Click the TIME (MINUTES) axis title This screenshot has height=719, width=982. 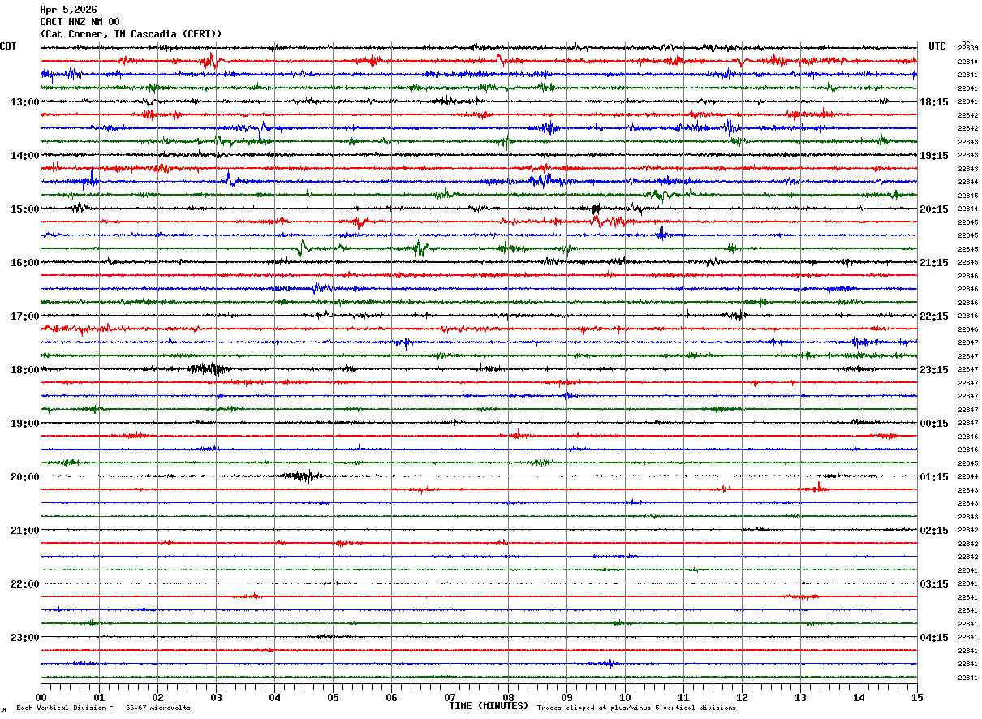(489, 706)
